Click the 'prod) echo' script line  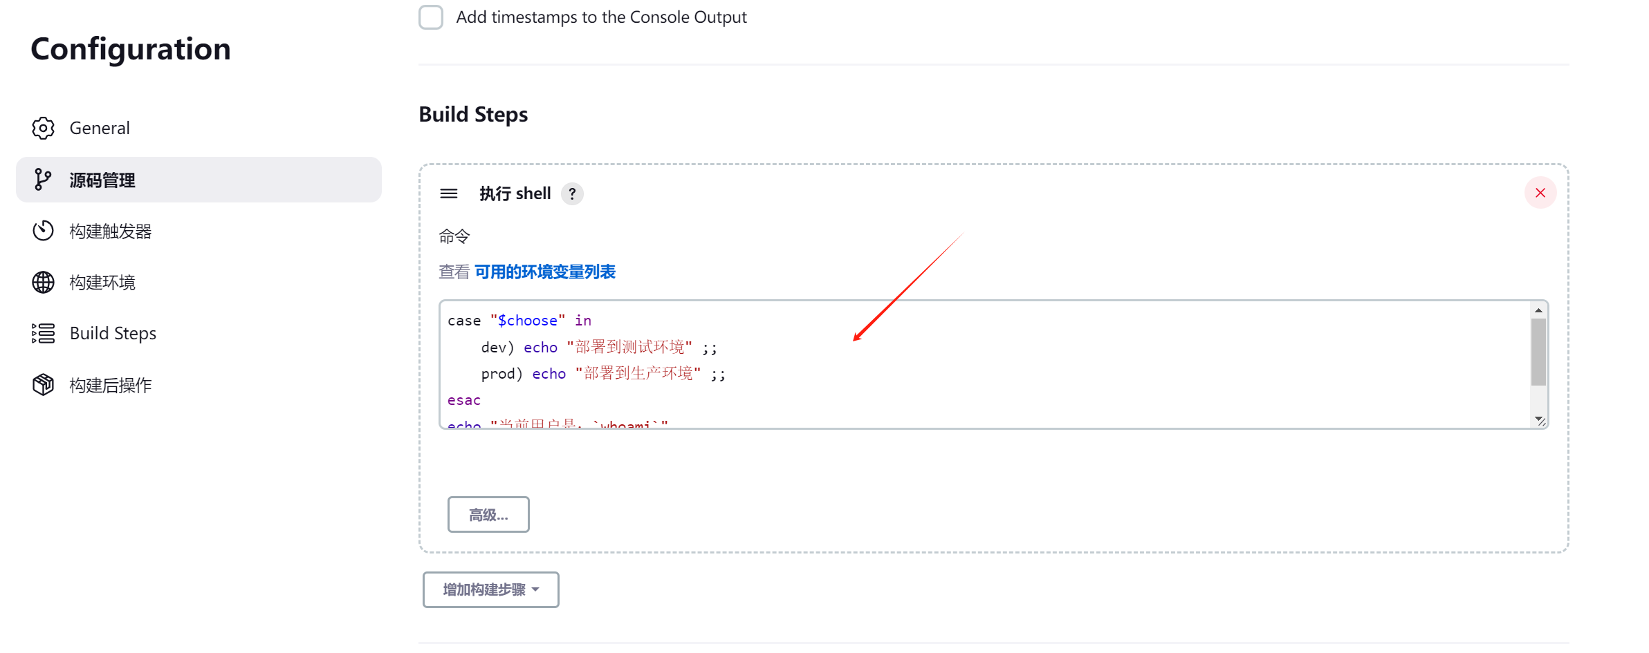tap(602, 374)
